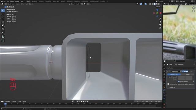Open the Output properties tab
The image size is (196, 110).
point(164,71)
